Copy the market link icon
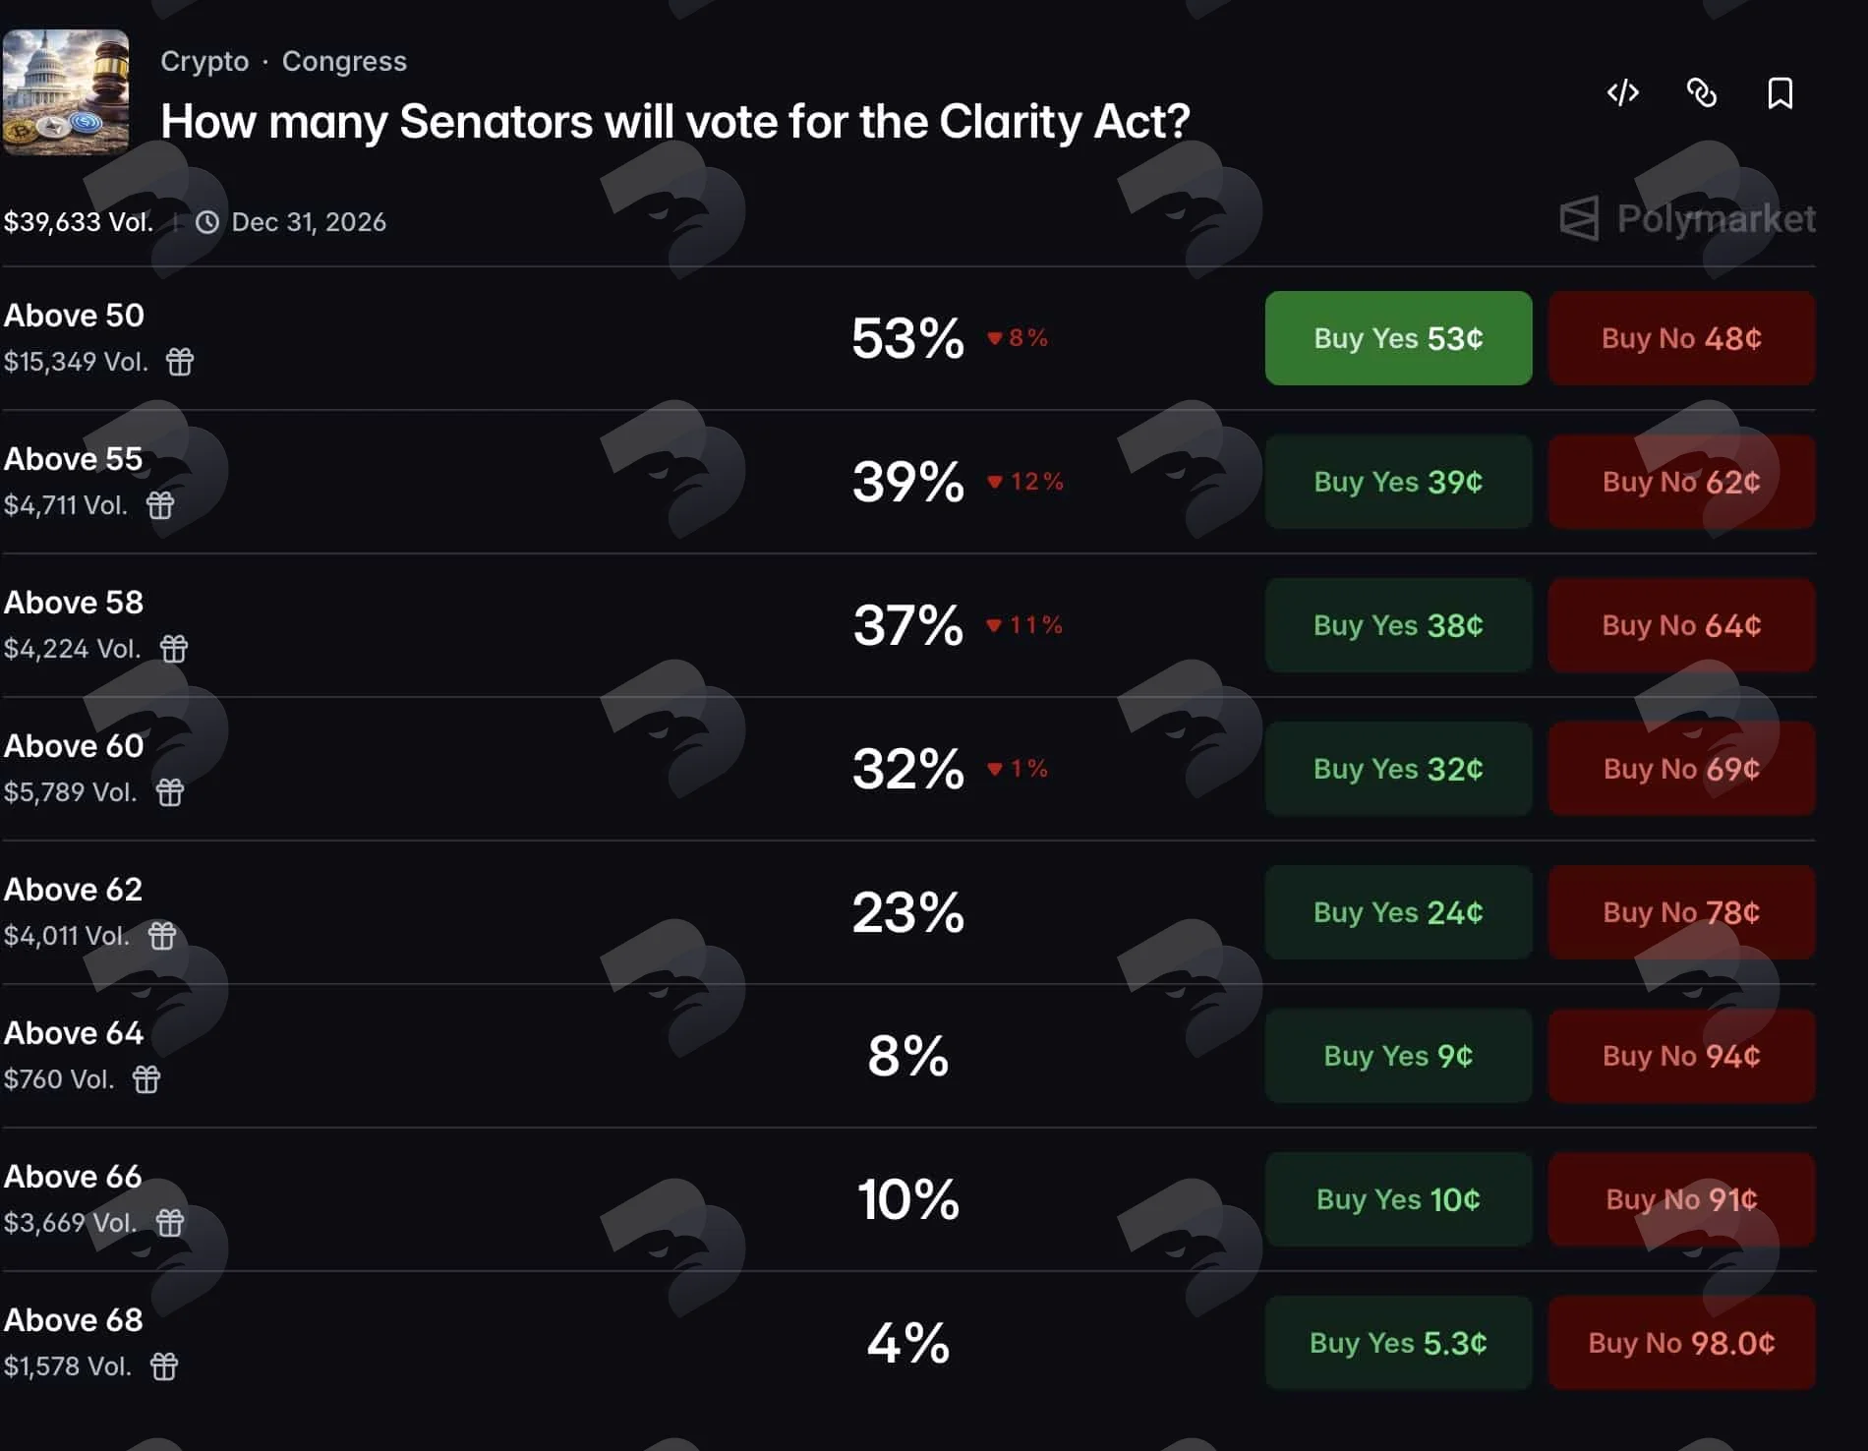This screenshot has height=1451, width=1868. [1702, 92]
